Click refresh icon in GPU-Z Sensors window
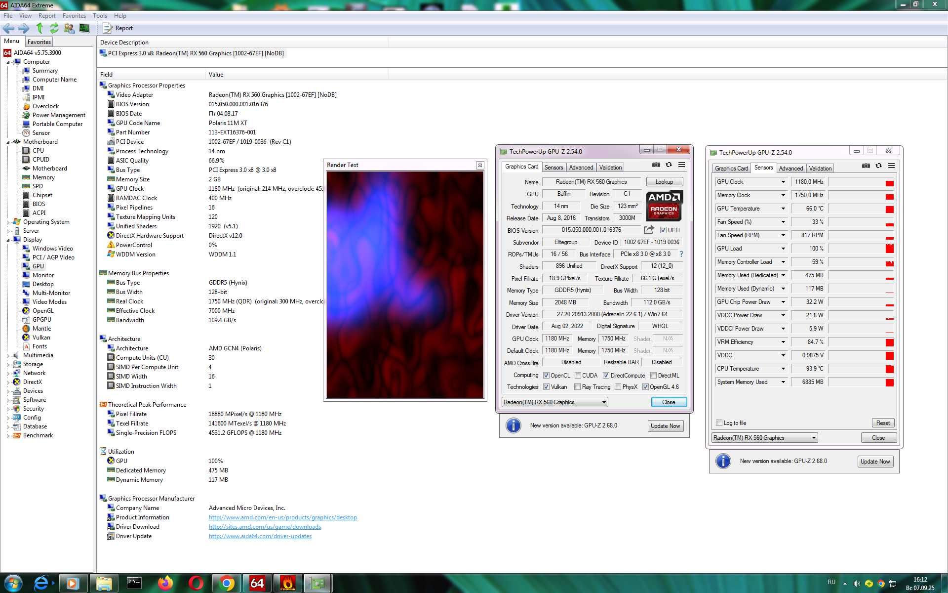Viewport: 948px width, 593px height. [878, 166]
